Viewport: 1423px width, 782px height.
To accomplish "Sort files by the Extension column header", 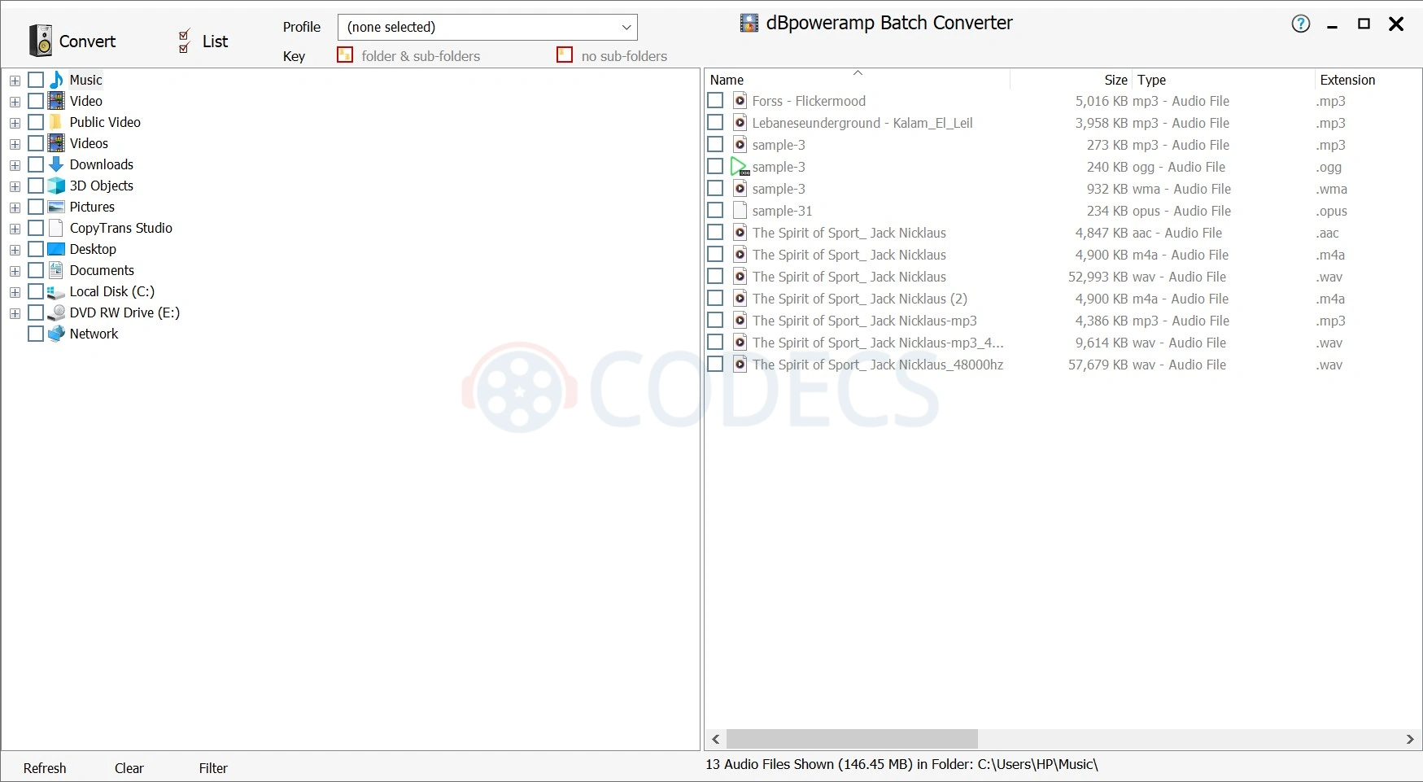I will pyautogui.click(x=1347, y=80).
